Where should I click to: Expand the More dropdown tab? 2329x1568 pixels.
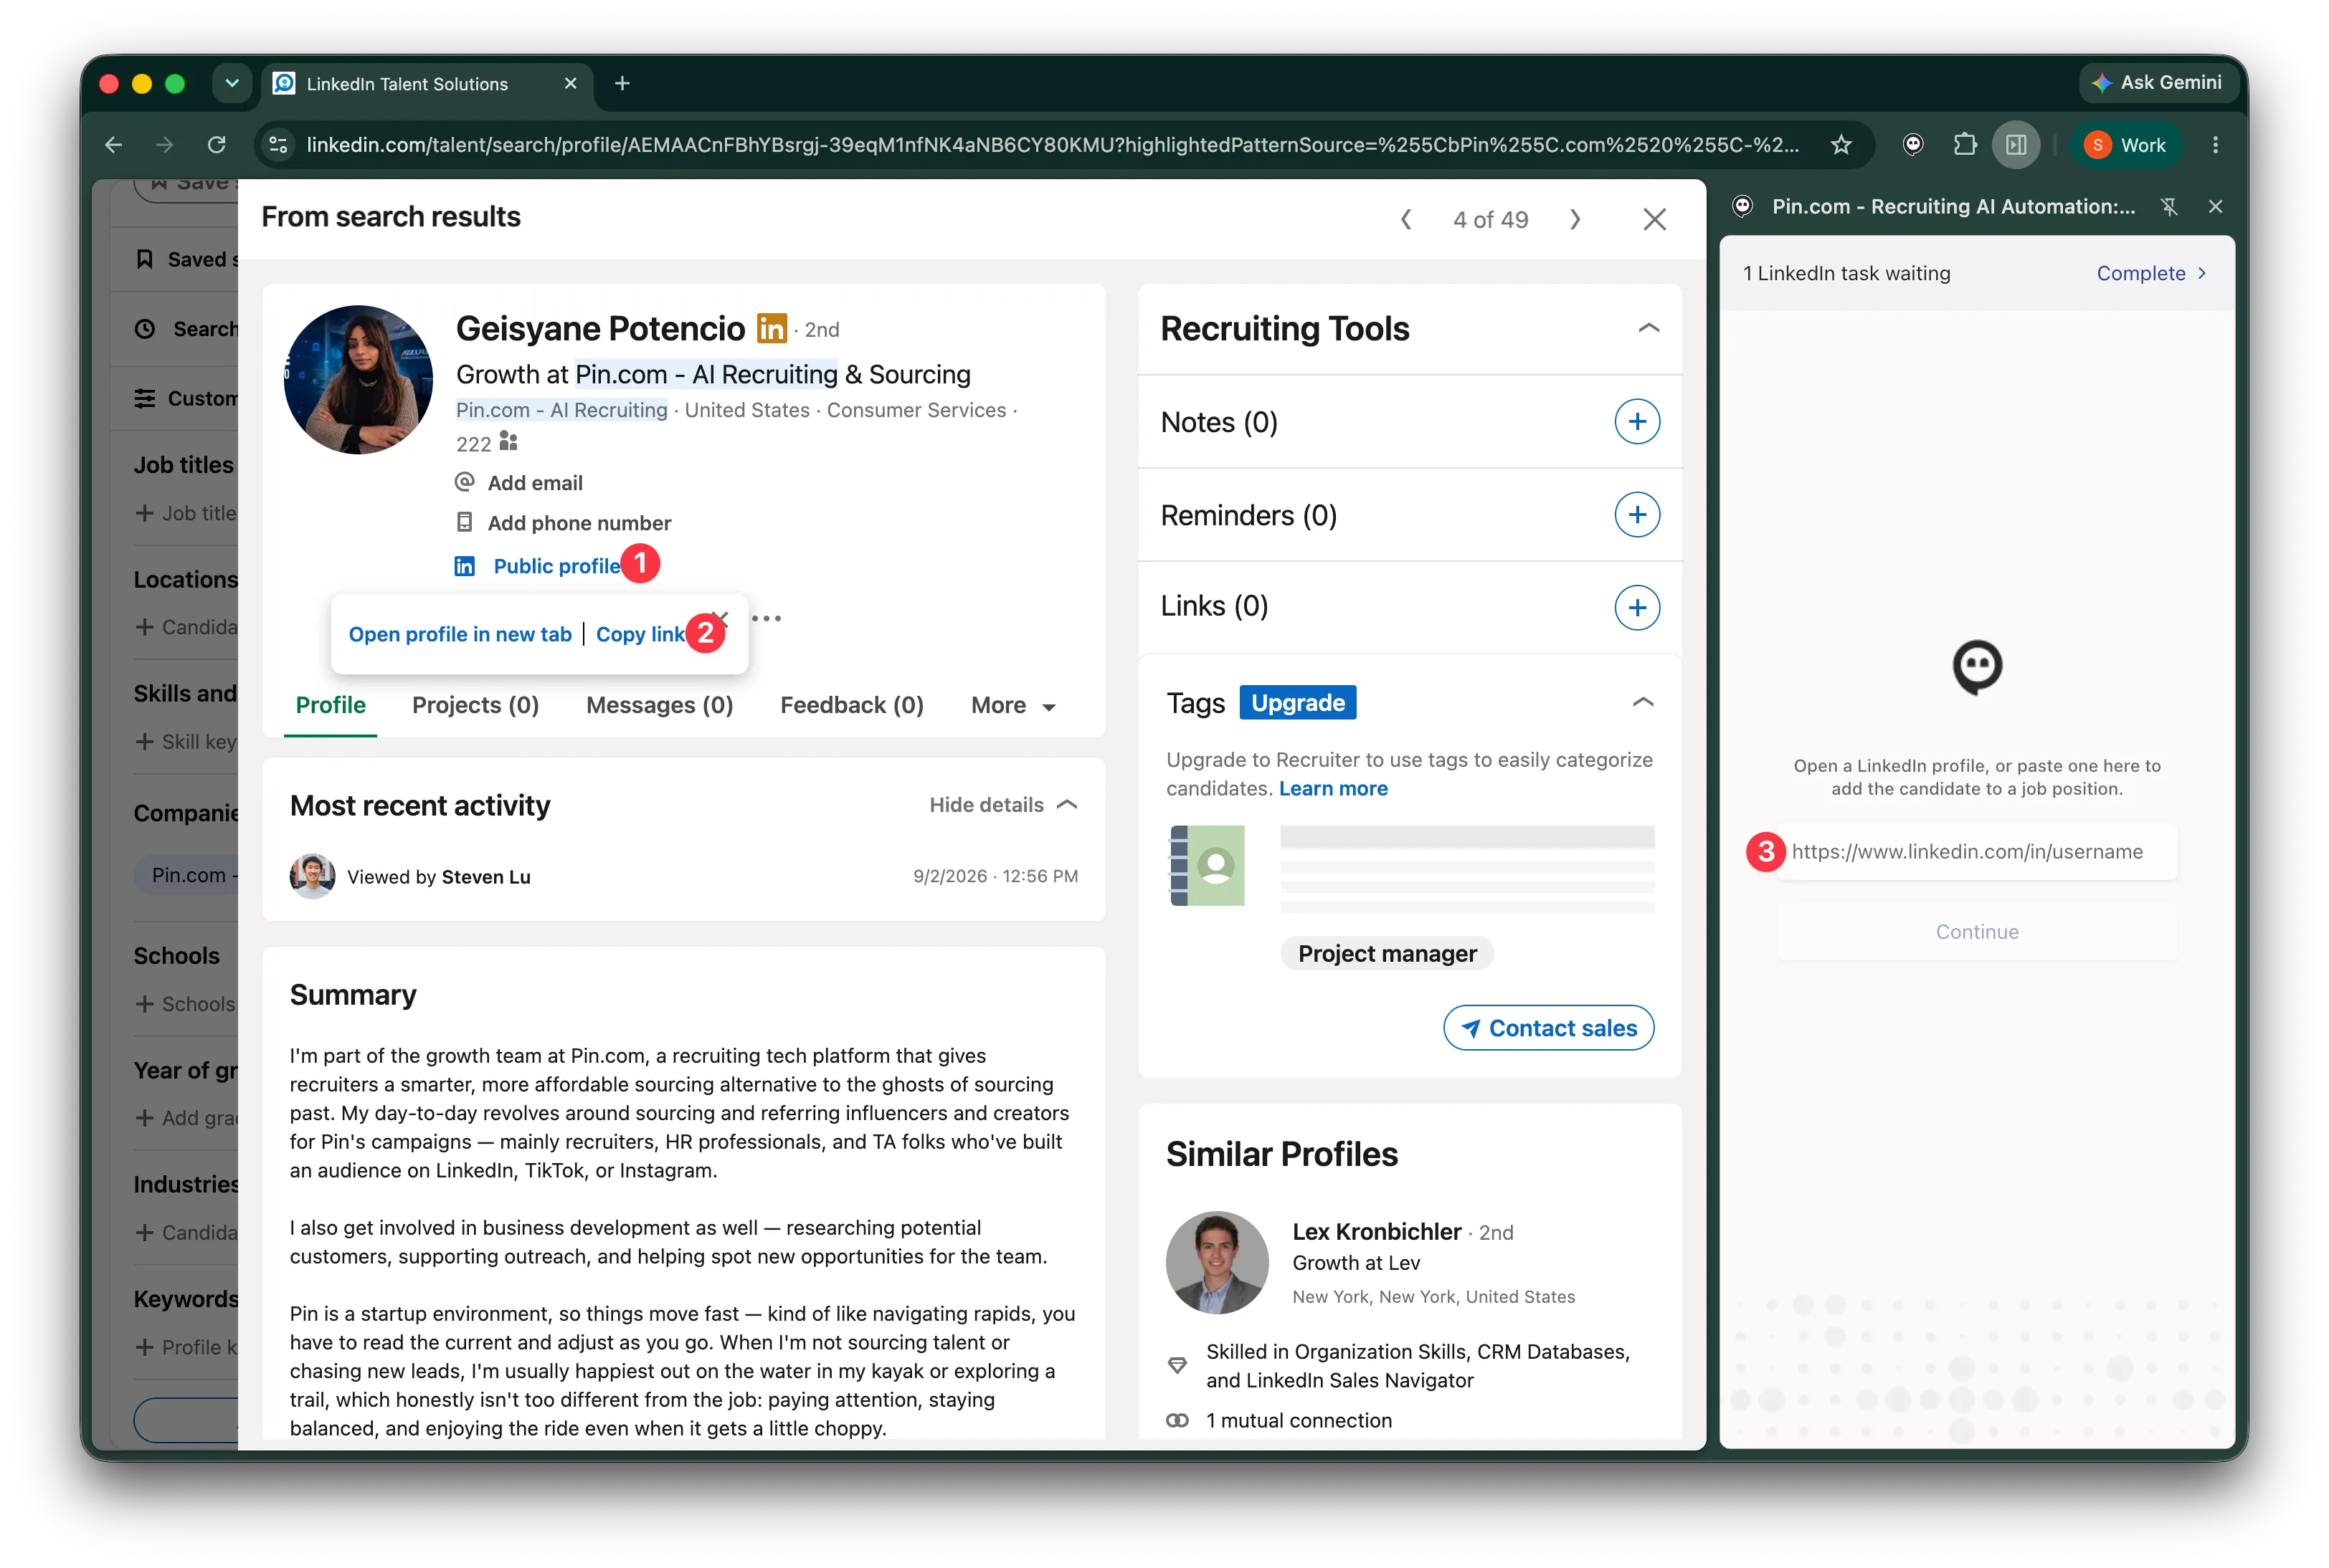click(x=1013, y=706)
